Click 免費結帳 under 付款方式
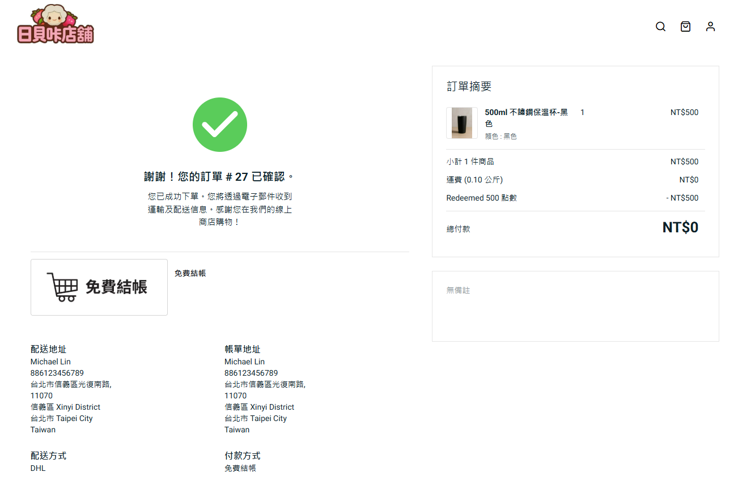 (240, 468)
